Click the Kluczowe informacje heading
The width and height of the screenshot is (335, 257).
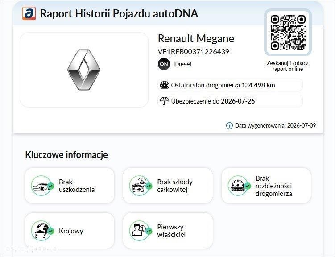click(x=66, y=155)
